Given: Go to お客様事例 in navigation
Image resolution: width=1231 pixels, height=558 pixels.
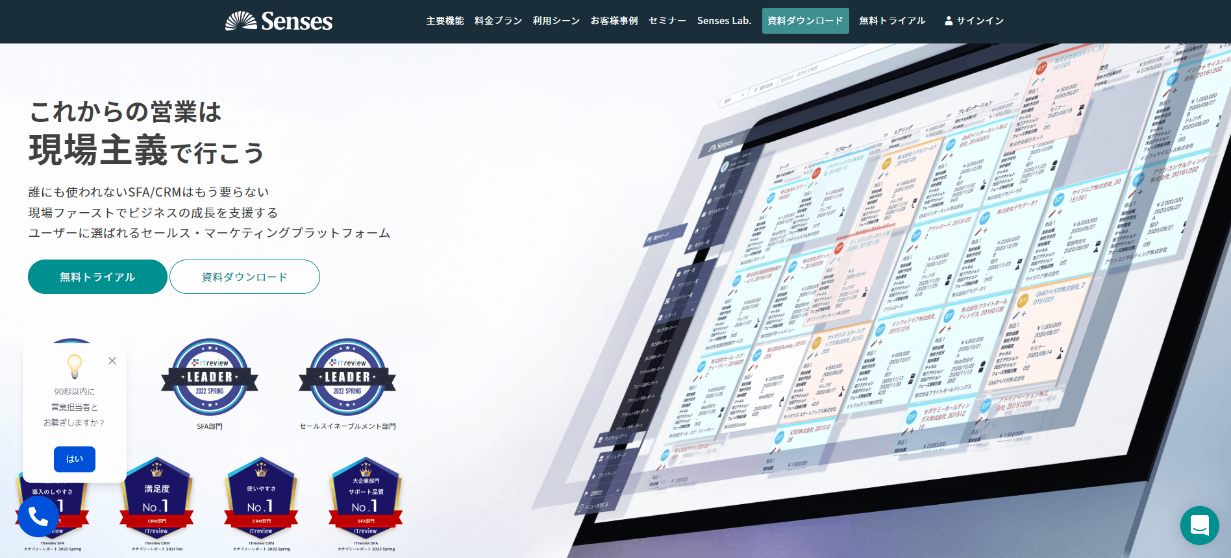Looking at the screenshot, I should 614,21.
